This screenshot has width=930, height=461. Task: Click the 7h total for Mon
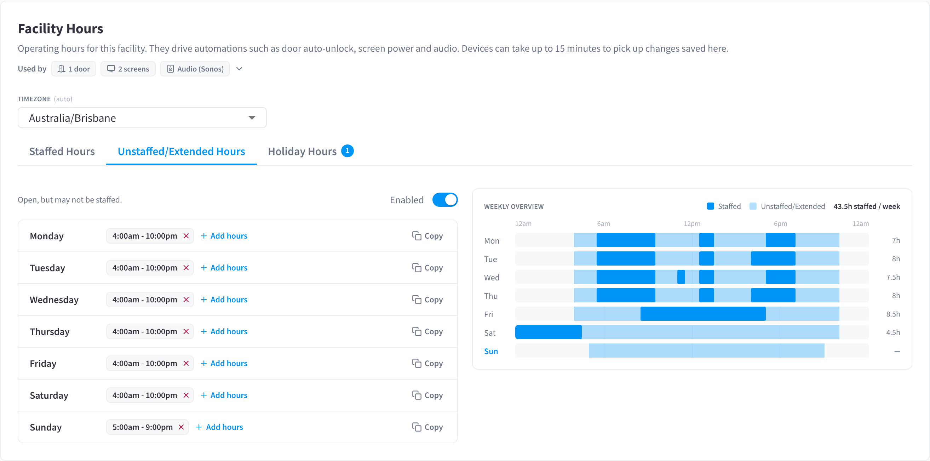point(896,240)
